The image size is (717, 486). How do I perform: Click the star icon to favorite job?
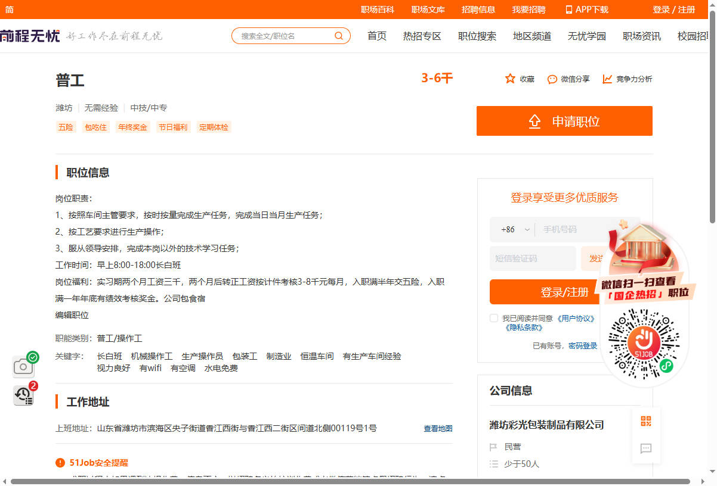point(510,79)
